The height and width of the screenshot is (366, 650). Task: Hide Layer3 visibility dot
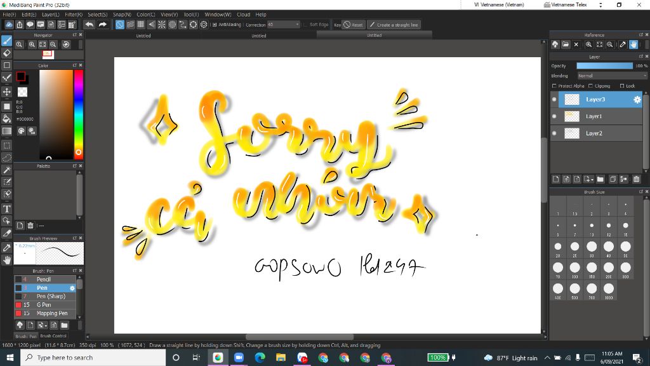554,100
